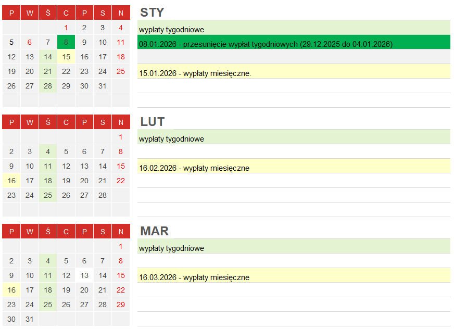This screenshot has height=329, width=454.
Task: Choose day 28 in the February calendar
Action: (103, 195)
